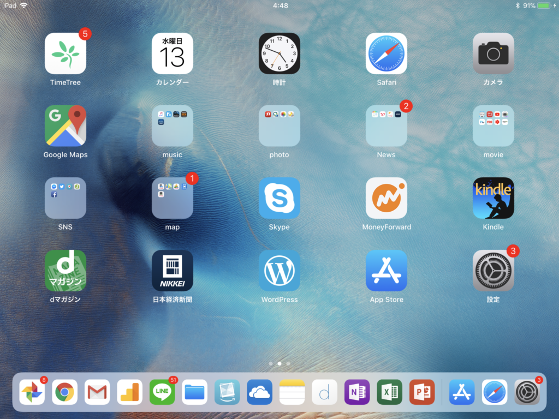Open the カレンダー calendar app
Viewport: 559px width, 419px height.
(173, 53)
